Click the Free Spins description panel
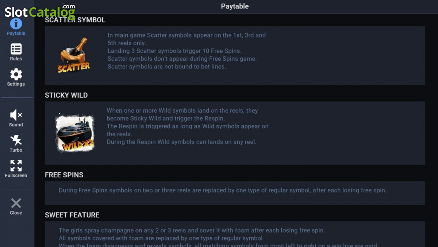Viewport: 438px width, 247px height. 235,193
